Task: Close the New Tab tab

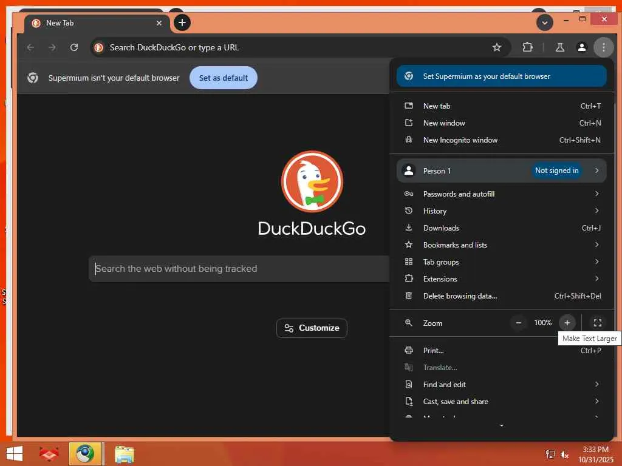Action: (x=159, y=23)
